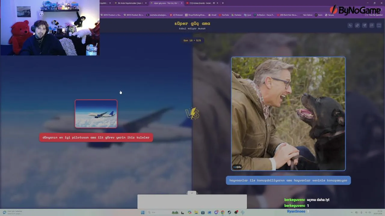Image resolution: width=385 pixels, height=216 pixels.
Task: Click username RyanSnoes in chat overlay
Action: [x=296, y=211]
